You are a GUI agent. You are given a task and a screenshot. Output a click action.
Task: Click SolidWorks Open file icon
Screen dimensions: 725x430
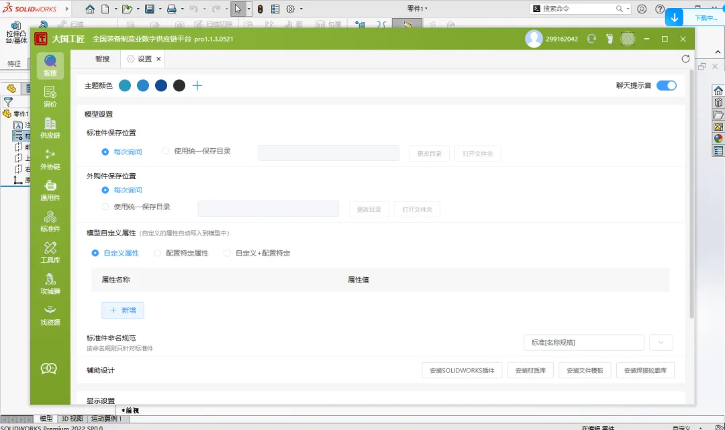[127, 9]
